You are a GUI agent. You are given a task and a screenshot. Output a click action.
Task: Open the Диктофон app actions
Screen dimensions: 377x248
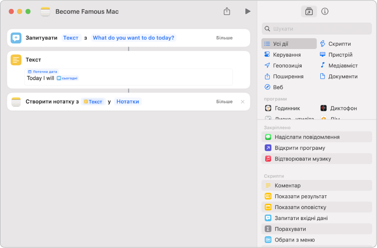(339, 108)
